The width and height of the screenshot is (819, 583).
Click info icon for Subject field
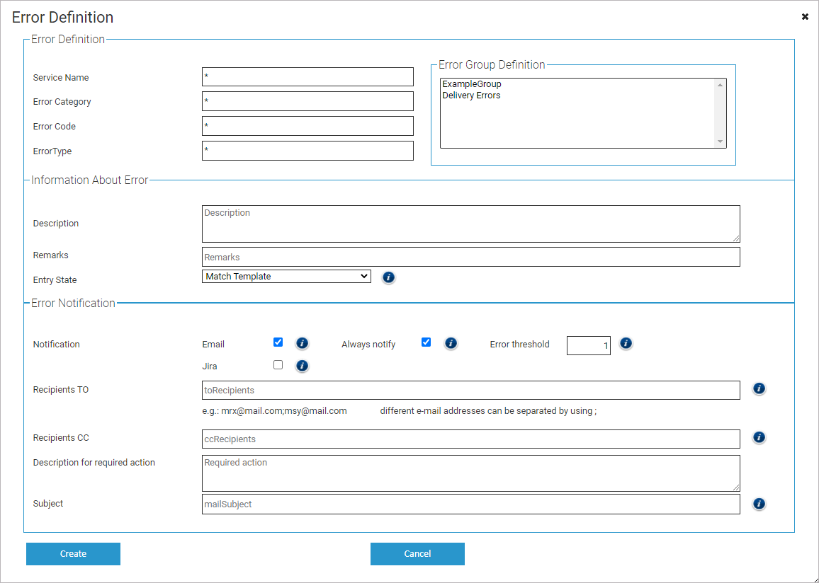(x=759, y=504)
